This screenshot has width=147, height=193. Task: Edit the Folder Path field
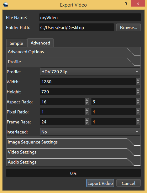(x=76, y=28)
